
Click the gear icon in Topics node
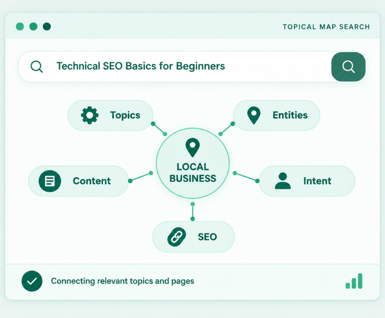click(x=89, y=115)
